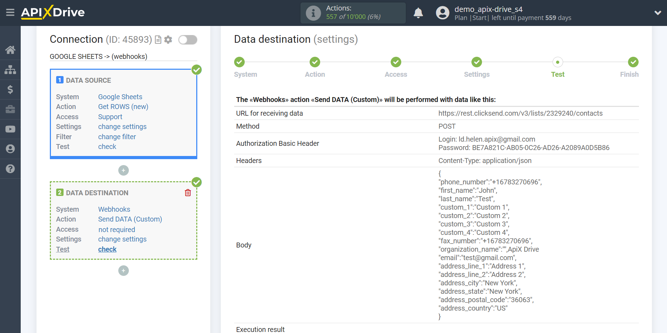Toggle the connection on/off switch

[187, 40]
